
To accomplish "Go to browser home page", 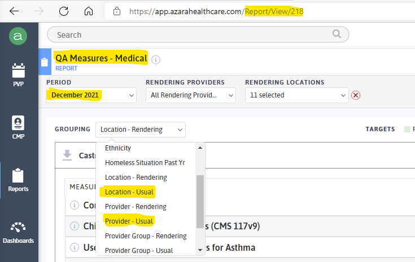I will tap(88, 11).
